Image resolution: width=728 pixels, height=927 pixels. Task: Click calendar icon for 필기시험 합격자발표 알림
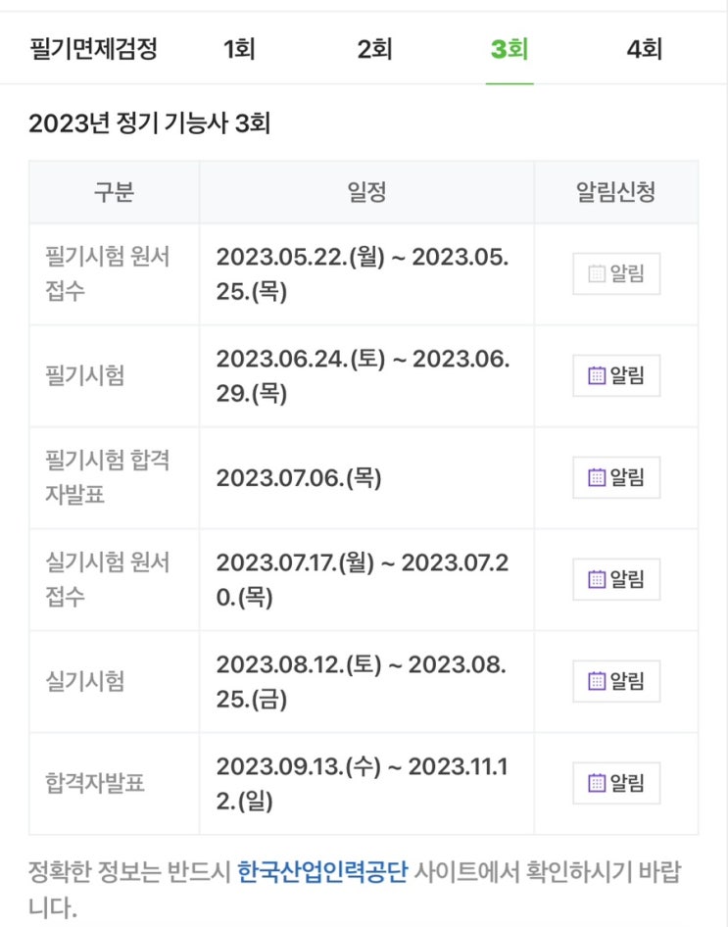597,477
